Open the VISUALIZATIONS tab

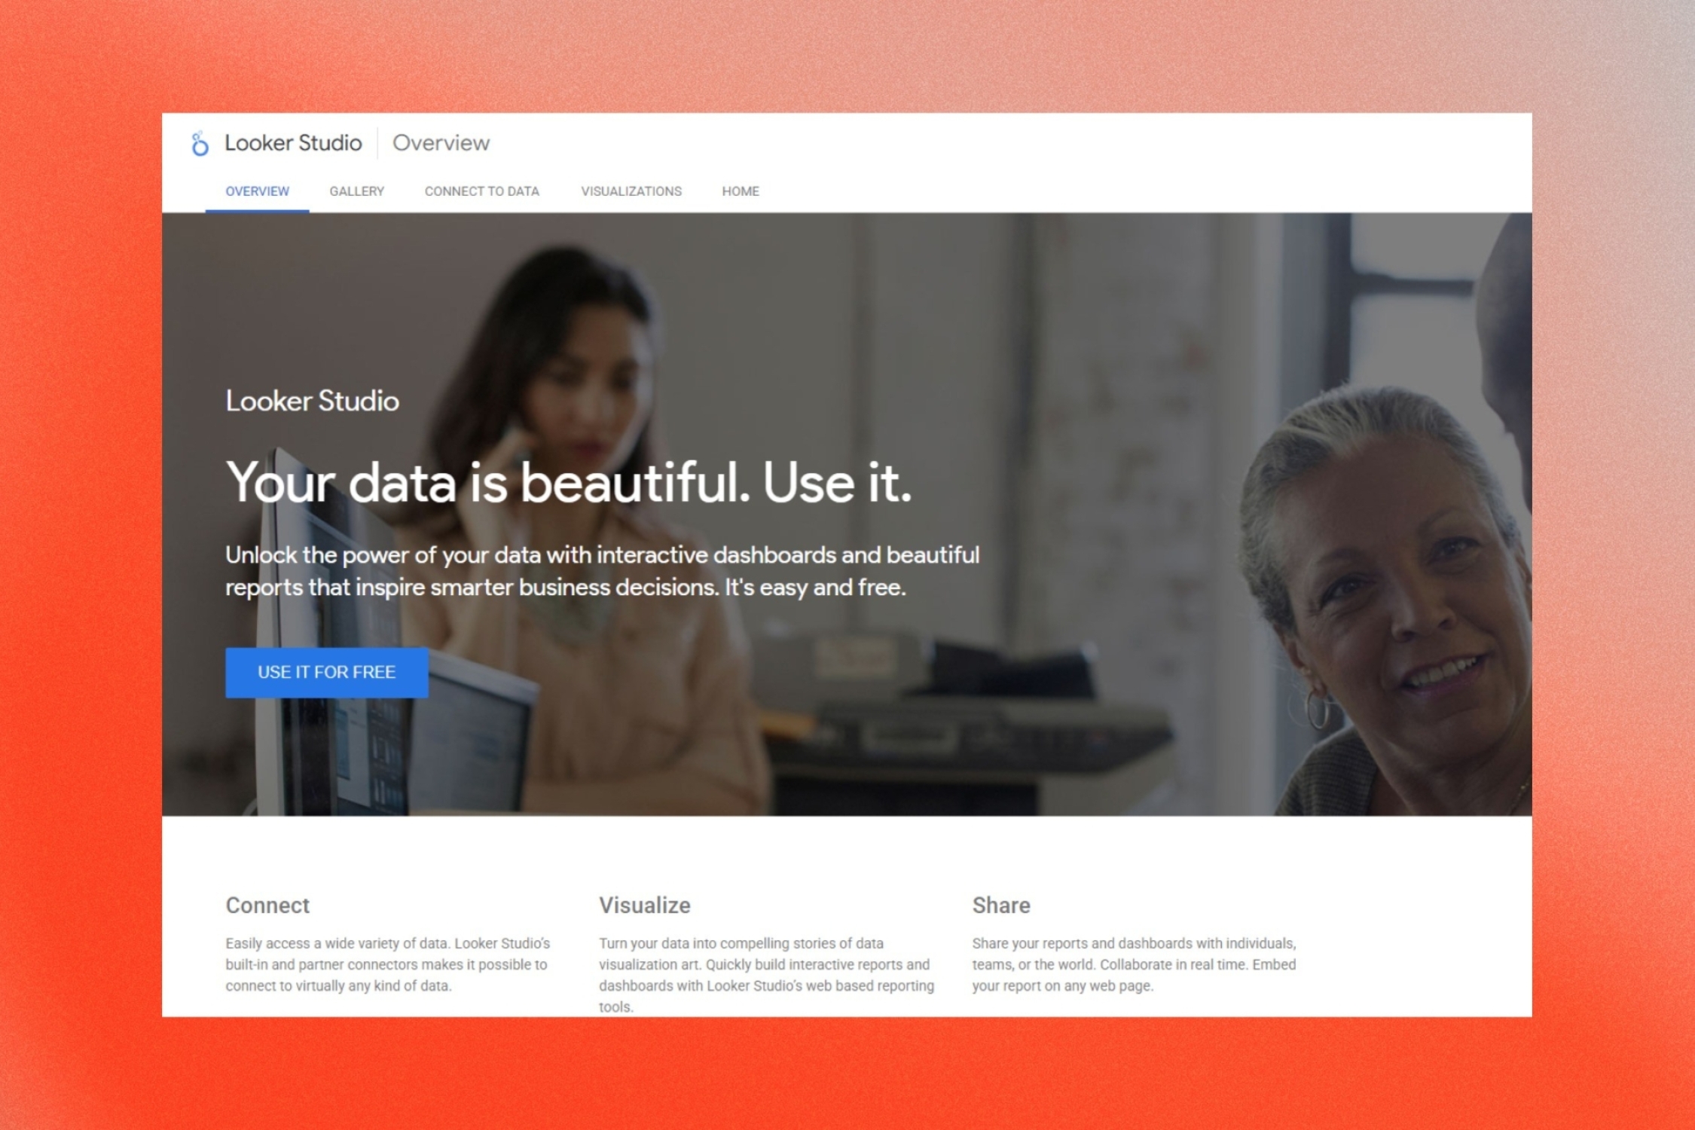pyautogui.click(x=631, y=191)
